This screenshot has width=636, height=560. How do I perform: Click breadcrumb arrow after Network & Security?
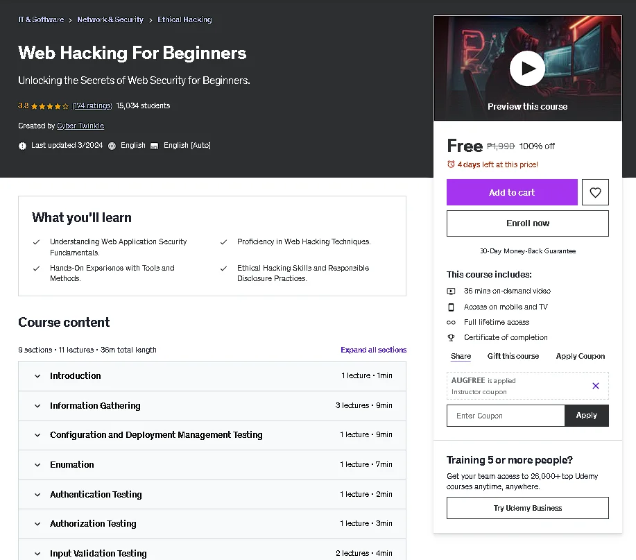click(151, 20)
